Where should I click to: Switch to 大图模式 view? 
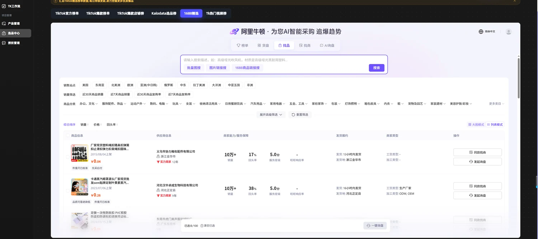[476, 125]
